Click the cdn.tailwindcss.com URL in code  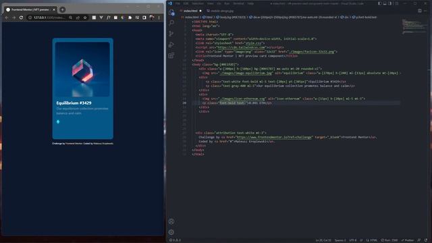point(241,47)
